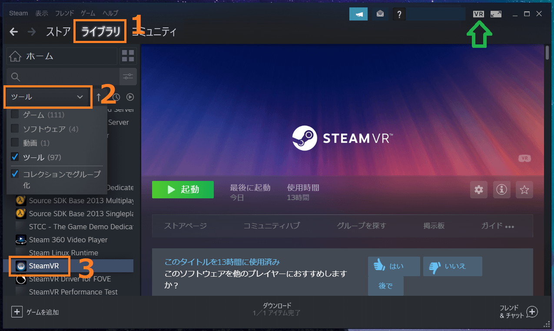Screen dimensions: 554x331
Task: Click the account name field in header
Action: point(436,14)
